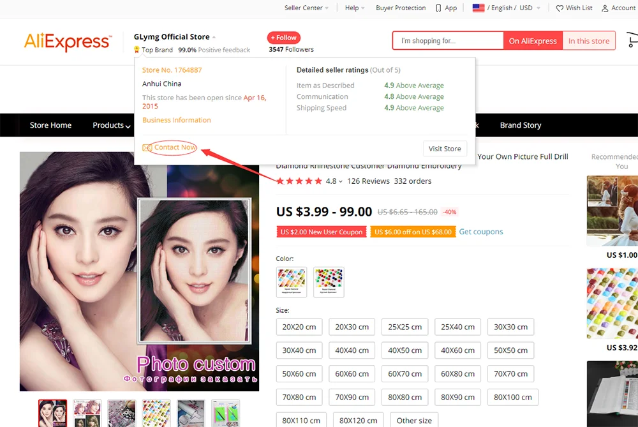Select the colorful diamonds product thumbnail
Viewport: 638px width, 427px height.
click(156, 413)
